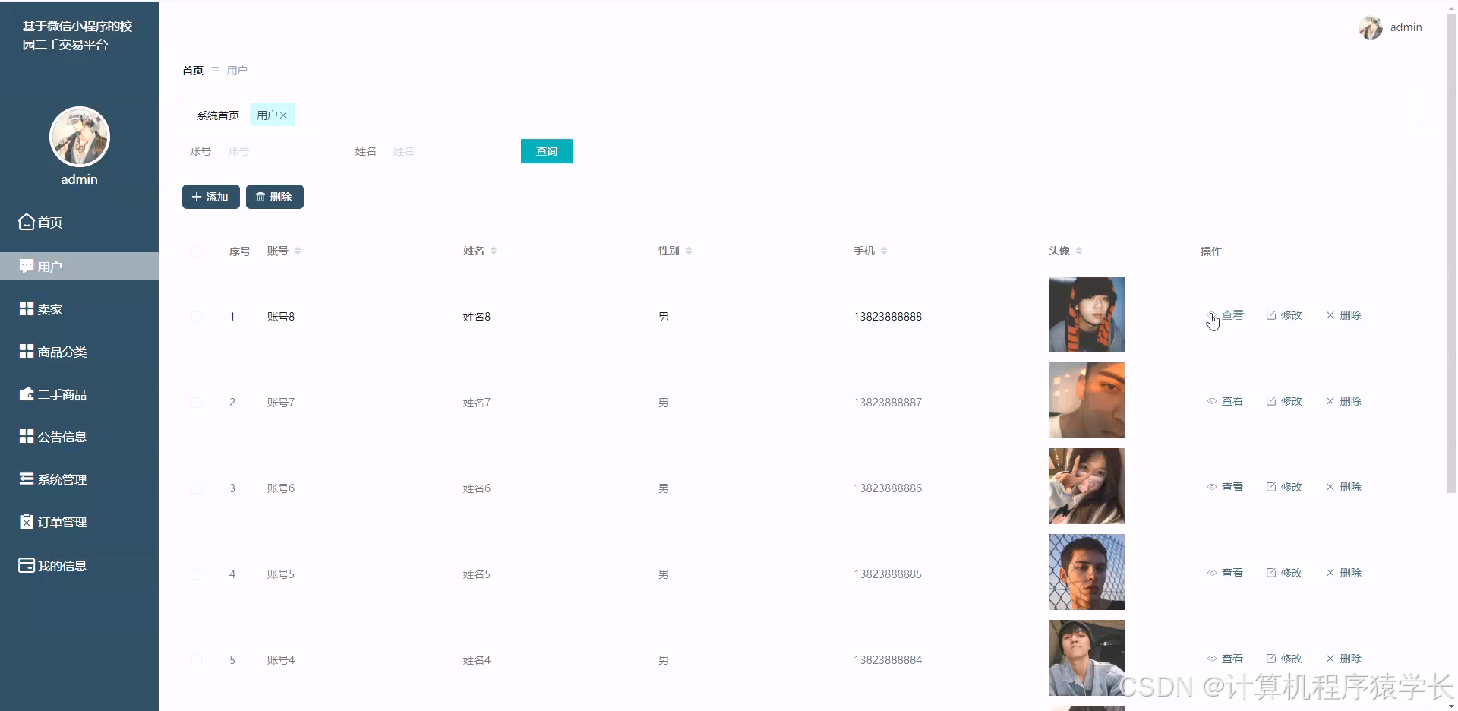1458x711 pixels.
Task: Click the grid icon beside 商品分类
Action: coord(27,351)
